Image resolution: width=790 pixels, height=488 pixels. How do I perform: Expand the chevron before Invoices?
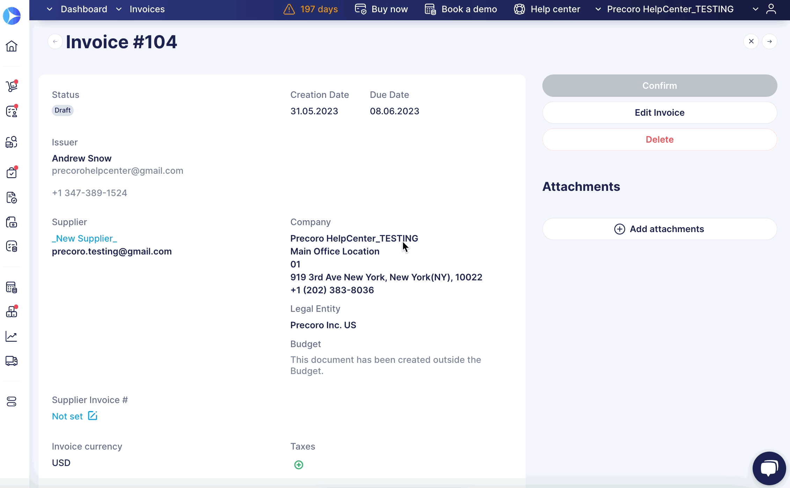point(119,9)
